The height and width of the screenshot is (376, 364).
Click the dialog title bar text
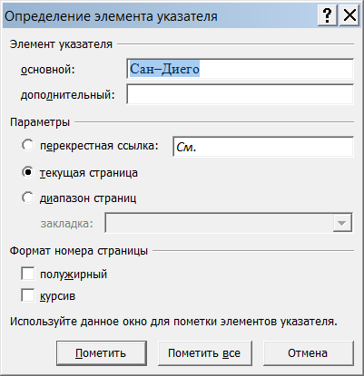click(111, 16)
